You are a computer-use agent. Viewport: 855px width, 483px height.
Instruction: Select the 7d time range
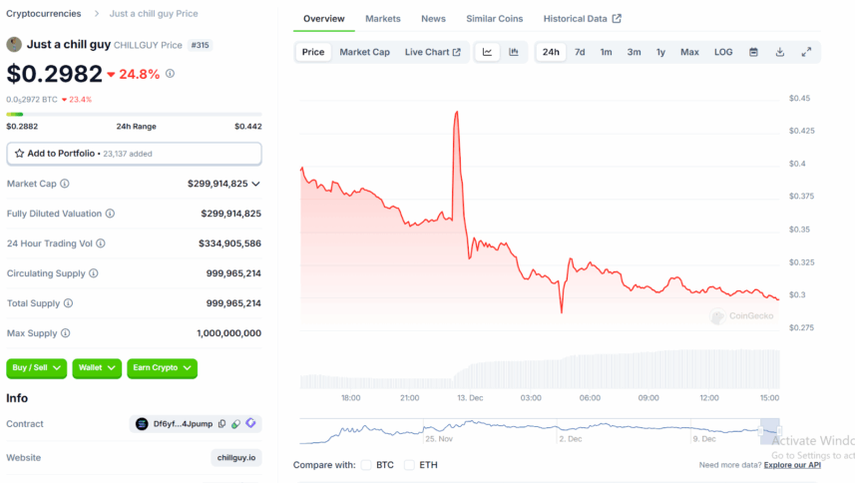[580, 52]
